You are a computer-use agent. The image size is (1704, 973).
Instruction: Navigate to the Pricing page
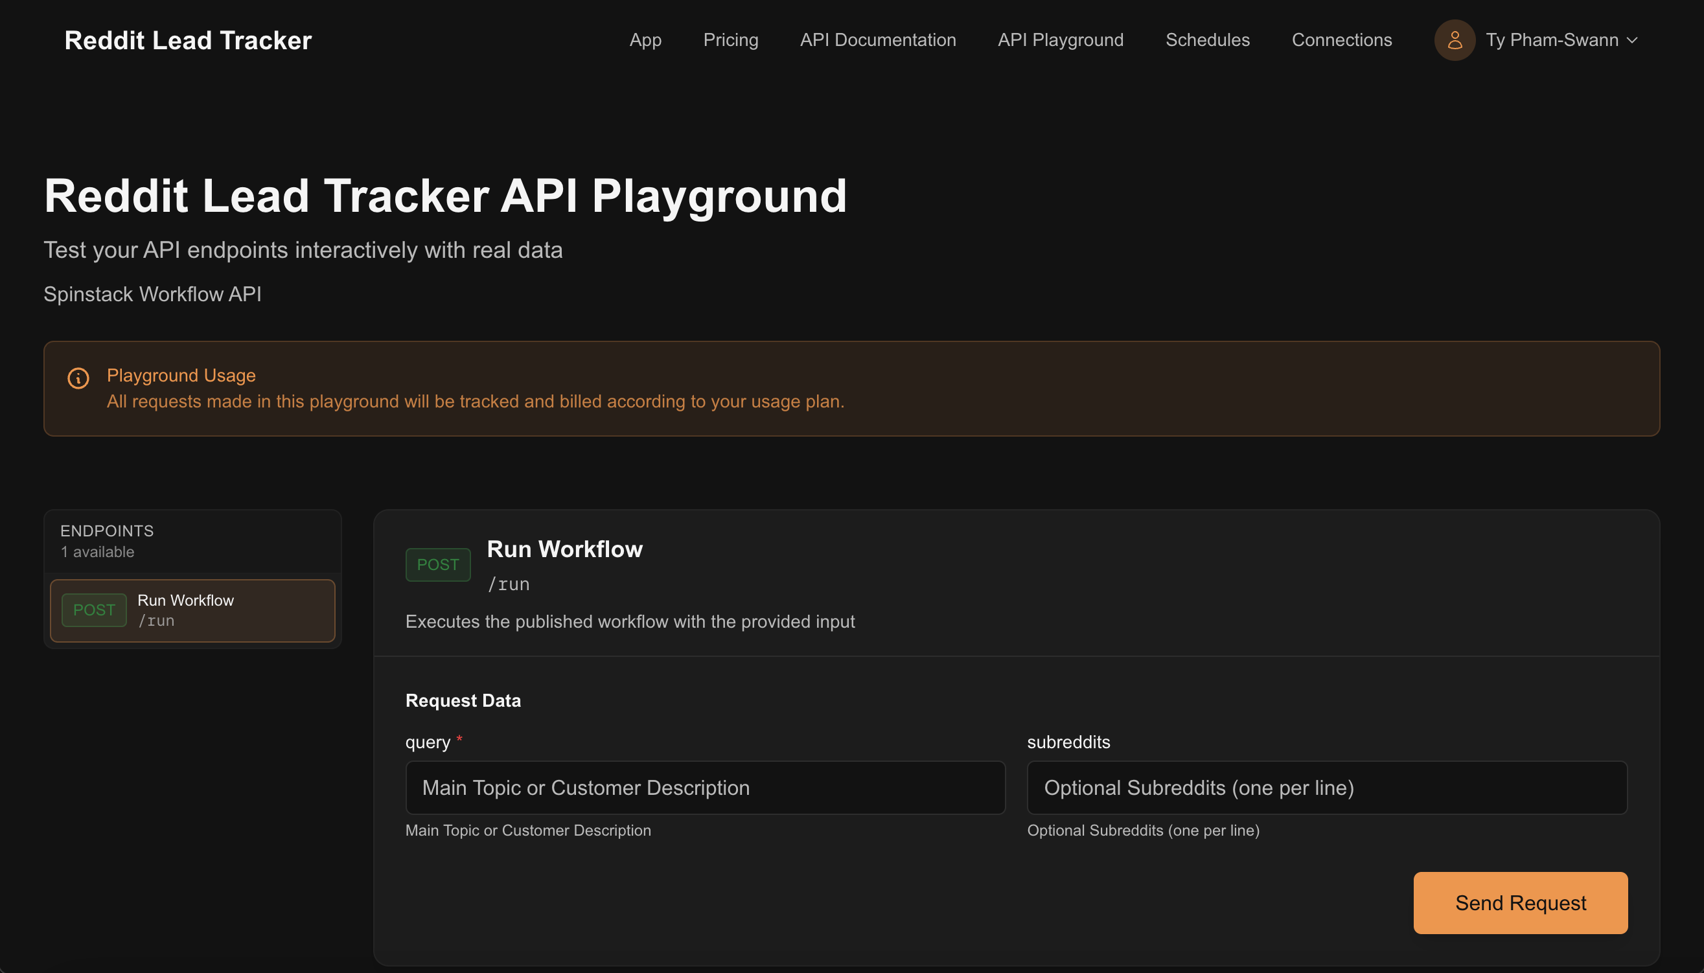[730, 40]
